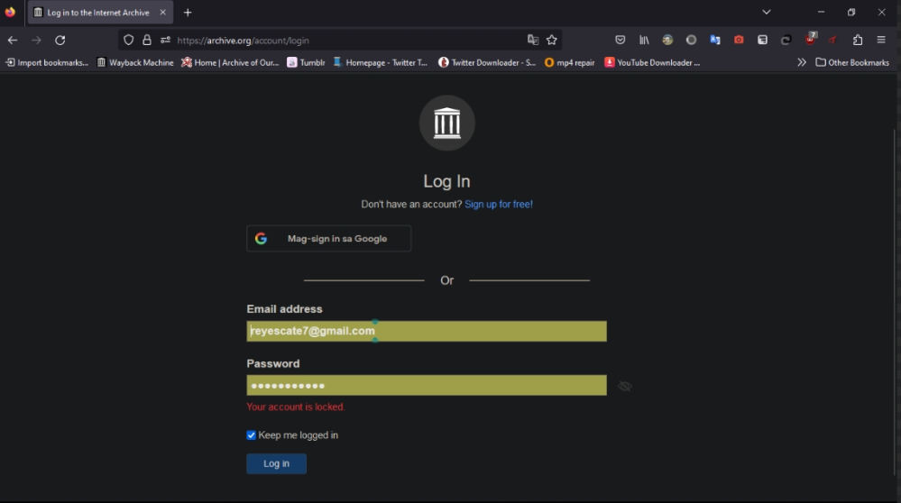Expand the list all tabs dropdown arrow
The height and width of the screenshot is (503, 901).
(x=766, y=13)
